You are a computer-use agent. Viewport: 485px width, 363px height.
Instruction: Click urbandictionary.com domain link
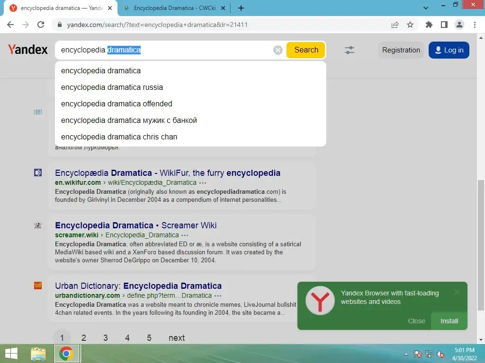[x=88, y=296]
